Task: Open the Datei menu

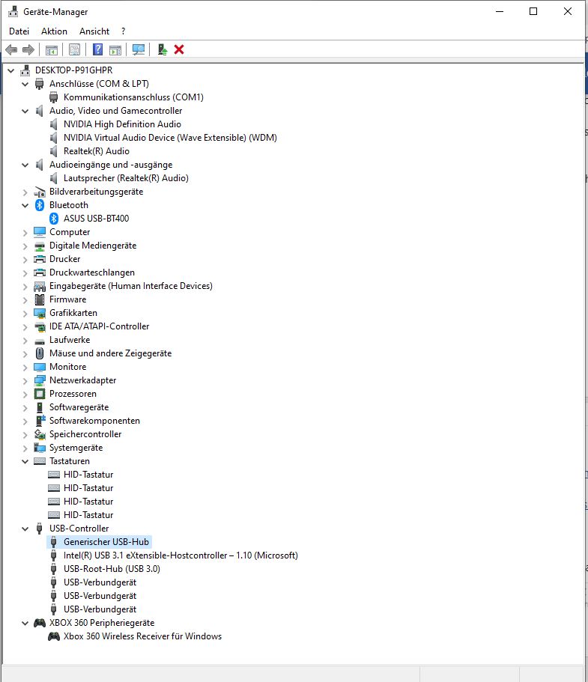Action: (19, 31)
